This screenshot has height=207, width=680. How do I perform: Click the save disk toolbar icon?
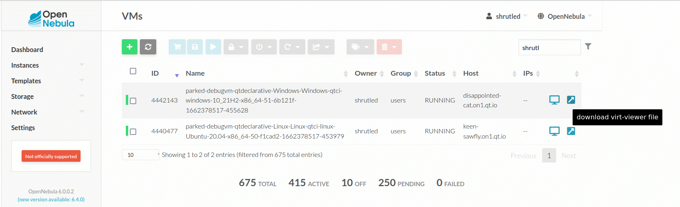(x=195, y=47)
